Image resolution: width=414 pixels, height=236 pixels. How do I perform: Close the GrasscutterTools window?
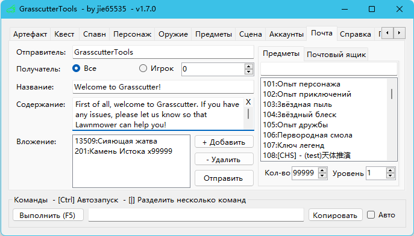[x=399, y=9]
